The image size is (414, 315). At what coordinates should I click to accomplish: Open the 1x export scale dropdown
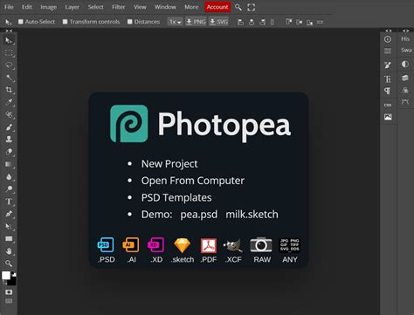(175, 22)
